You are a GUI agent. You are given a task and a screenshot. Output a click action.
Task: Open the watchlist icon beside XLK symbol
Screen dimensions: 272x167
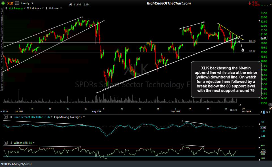pyautogui.click(x=16, y=3)
